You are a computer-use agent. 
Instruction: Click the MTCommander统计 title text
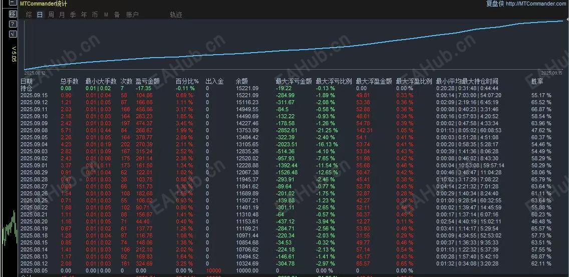pyautogui.click(x=43, y=4)
